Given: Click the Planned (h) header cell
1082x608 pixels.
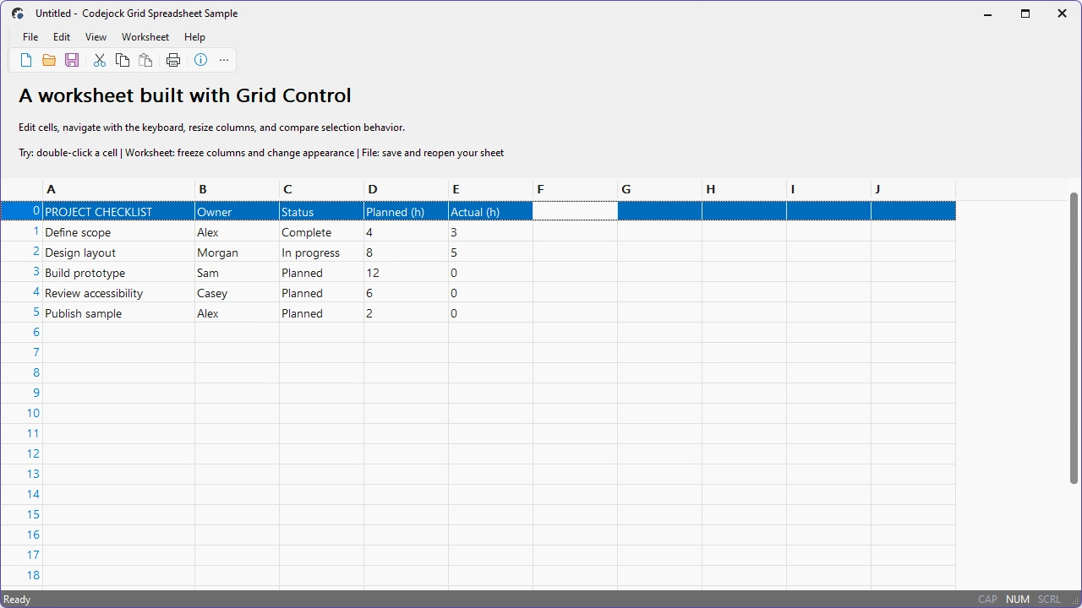Looking at the screenshot, I should click(x=406, y=211).
